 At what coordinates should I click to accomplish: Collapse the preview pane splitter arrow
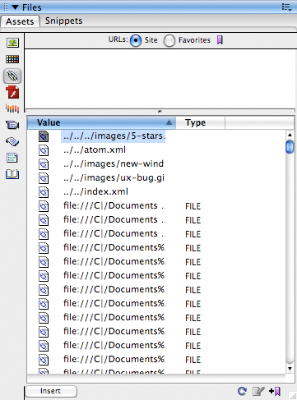[160, 111]
